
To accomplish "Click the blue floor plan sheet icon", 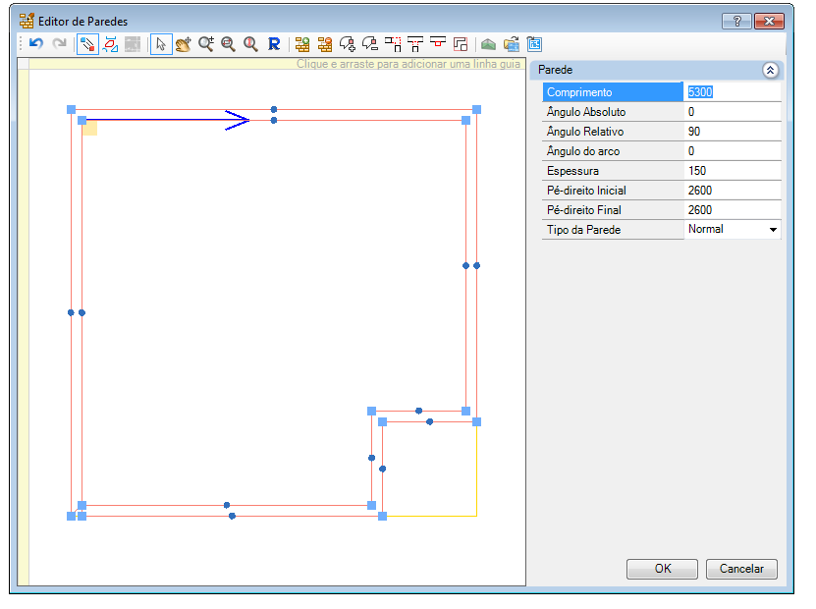I will coord(534,44).
